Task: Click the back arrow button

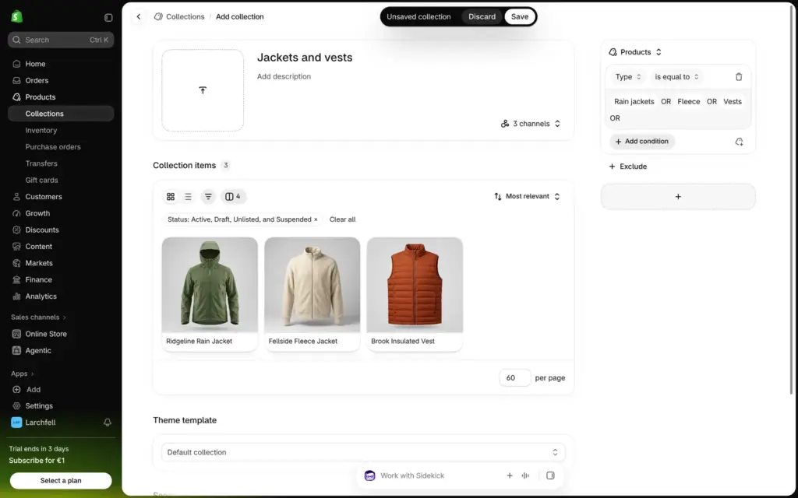Action: pos(139,17)
